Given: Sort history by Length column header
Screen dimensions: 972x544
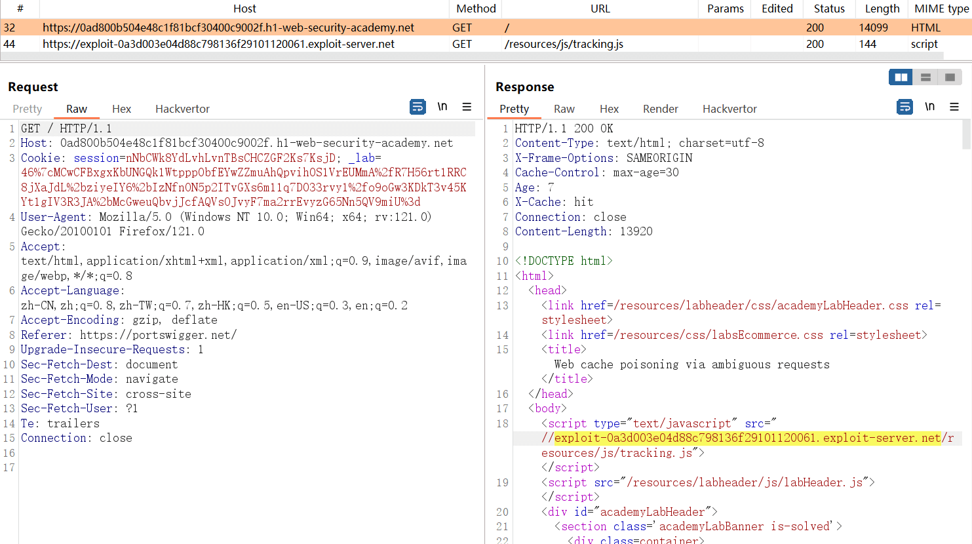Looking at the screenshot, I should [882, 9].
